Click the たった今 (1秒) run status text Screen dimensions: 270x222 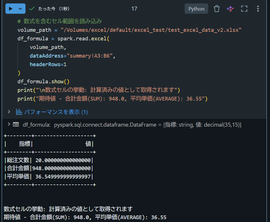pos(54,9)
